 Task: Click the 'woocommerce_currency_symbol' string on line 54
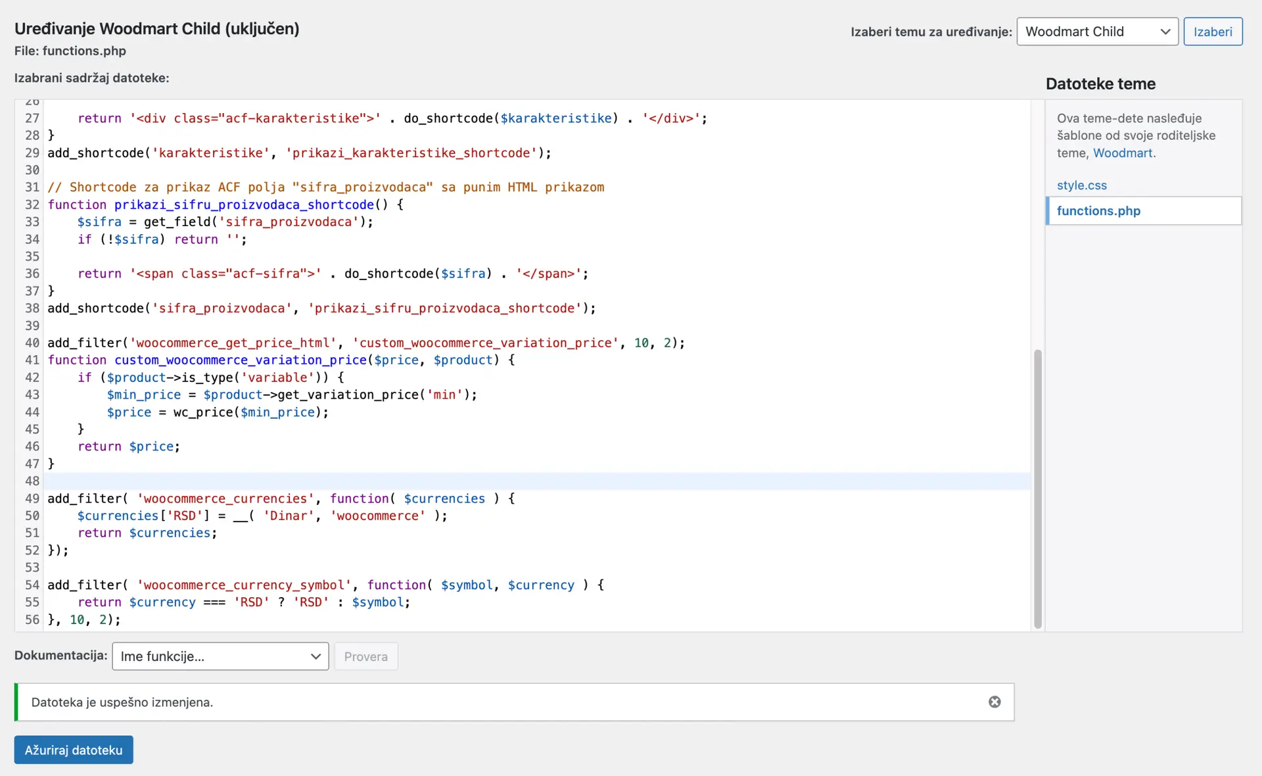coord(244,585)
